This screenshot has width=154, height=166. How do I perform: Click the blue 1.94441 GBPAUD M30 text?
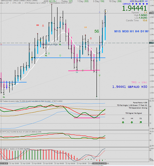coord(130,87)
